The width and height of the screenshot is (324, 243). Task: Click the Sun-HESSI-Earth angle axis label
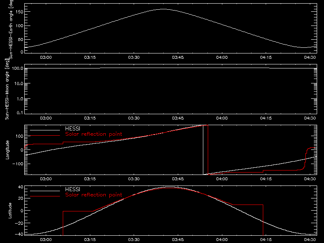click(x=11, y=29)
